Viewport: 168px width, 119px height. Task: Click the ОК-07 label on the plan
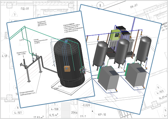(x=134, y=6)
